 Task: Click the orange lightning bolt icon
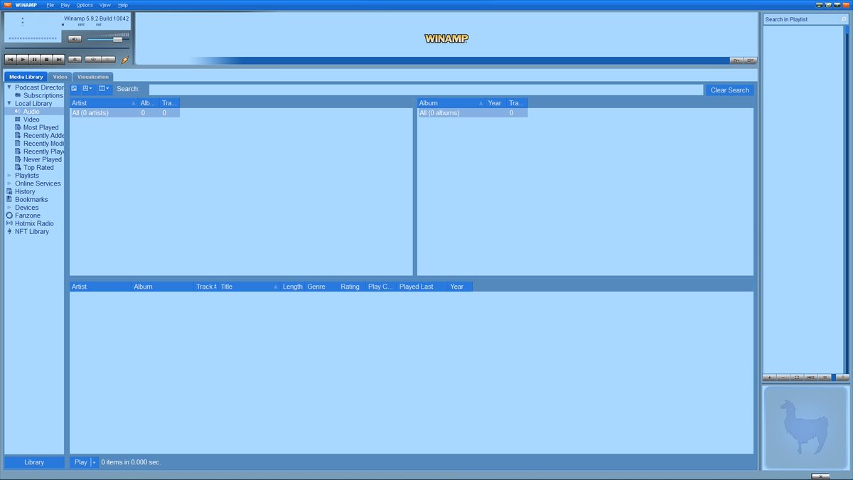125,60
